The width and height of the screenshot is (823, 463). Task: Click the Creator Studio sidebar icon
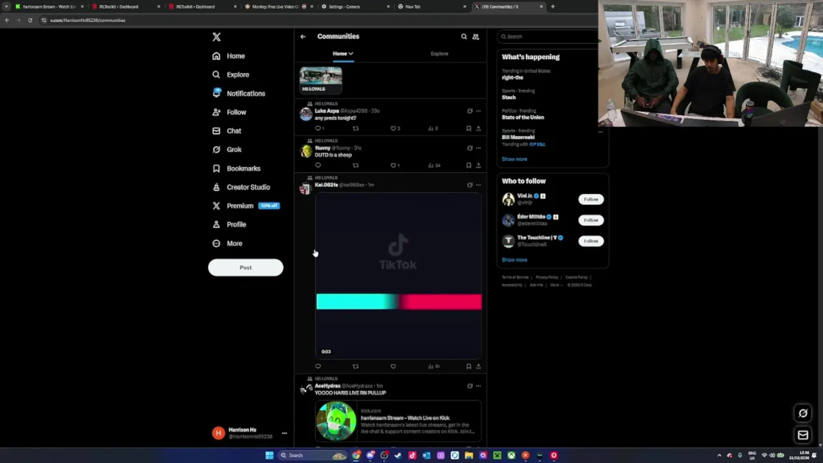point(216,187)
